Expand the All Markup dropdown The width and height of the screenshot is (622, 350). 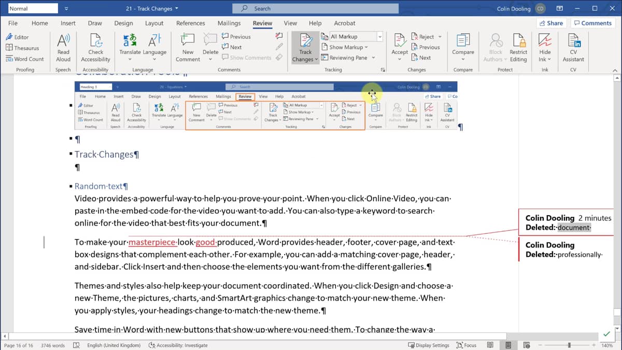tap(379, 37)
